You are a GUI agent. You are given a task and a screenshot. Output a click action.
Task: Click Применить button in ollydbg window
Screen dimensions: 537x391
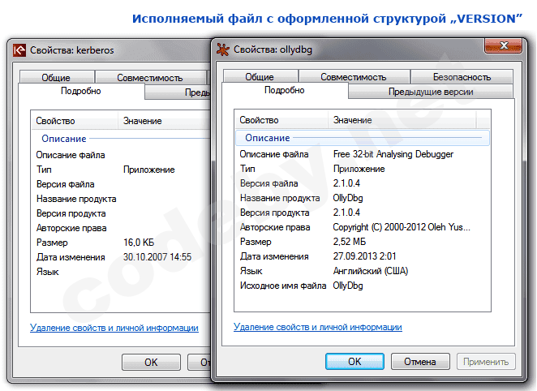(x=486, y=362)
